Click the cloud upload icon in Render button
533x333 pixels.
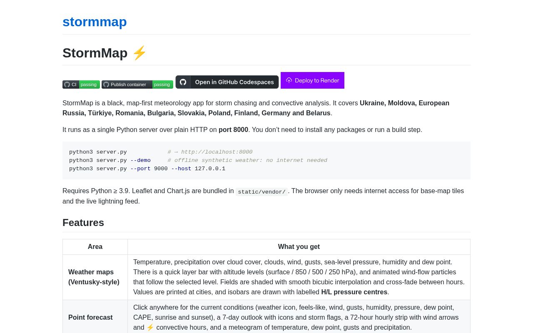point(289,80)
